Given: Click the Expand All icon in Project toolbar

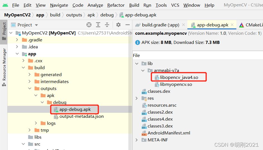Looking at the screenshot, I should click(x=98, y=25).
